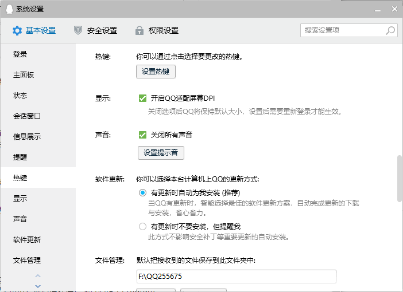403x292 pixels.
Task: Select 软件更新 in the sidebar
Action: click(x=38, y=240)
